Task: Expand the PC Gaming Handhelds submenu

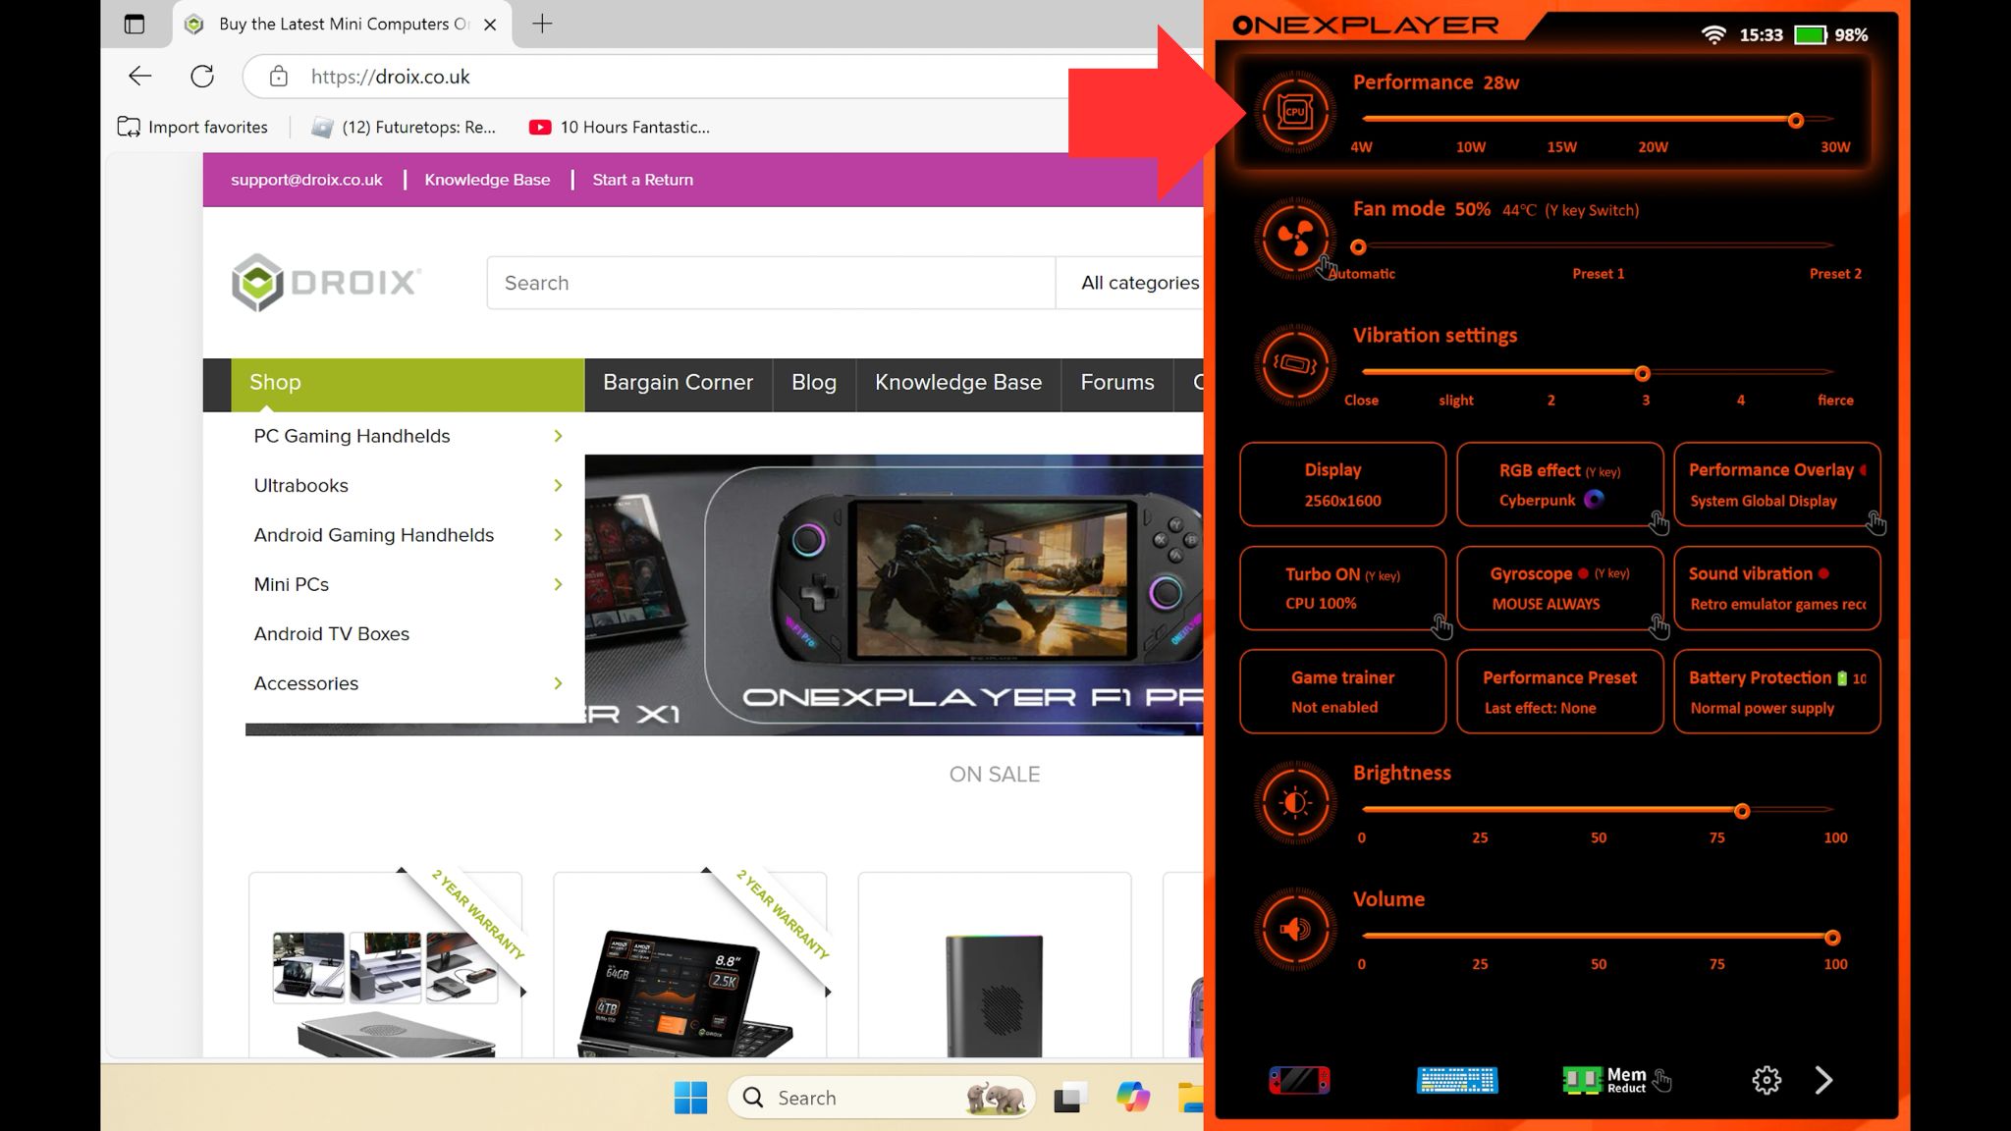Action: [x=558, y=436]
